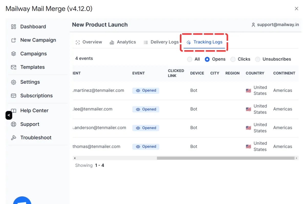The image size is (307, 204).
Task: Click the Templates envelope icon
Action: (14, 67)
